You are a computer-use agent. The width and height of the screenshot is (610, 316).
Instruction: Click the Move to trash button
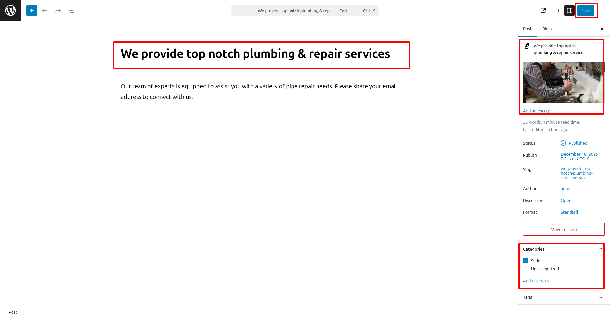pyautogui.click(x=564, y=229)
